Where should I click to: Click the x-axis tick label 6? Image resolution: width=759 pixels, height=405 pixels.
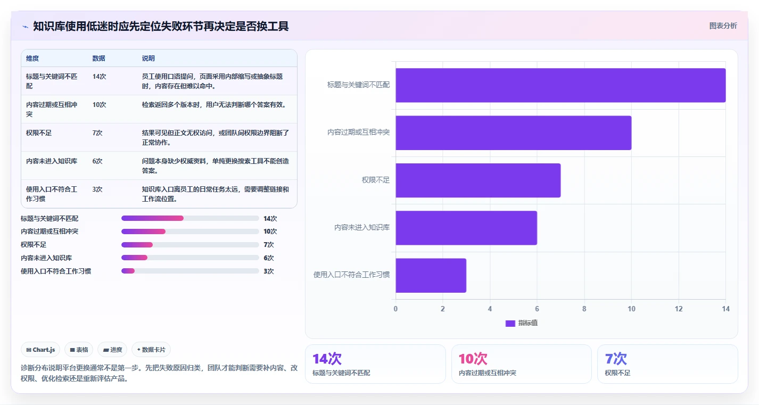537,309
